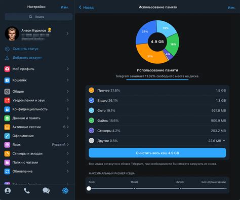Click the green 18% chart segment

click(x=173, y=44)
